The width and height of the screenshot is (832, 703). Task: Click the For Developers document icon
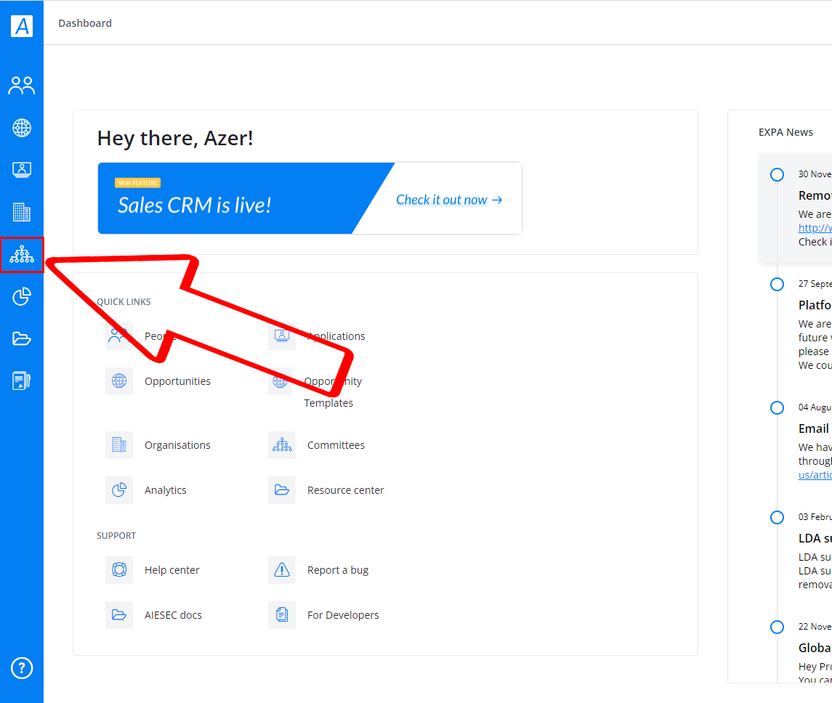click(x=282, y=615)
